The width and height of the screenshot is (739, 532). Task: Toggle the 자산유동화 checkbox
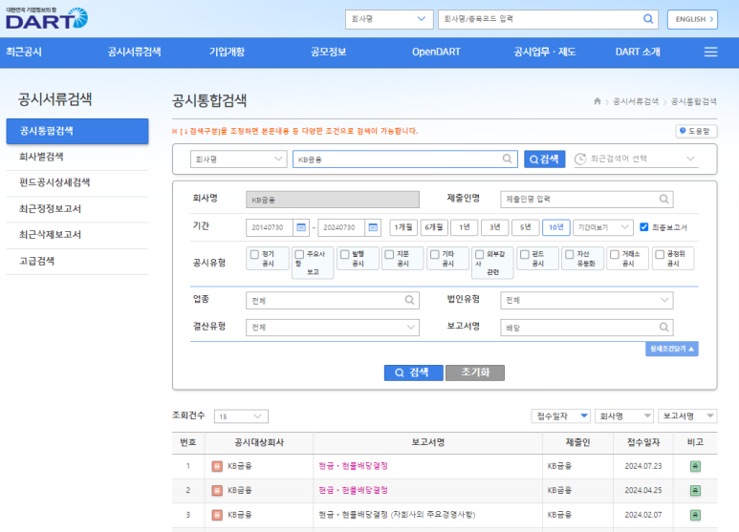pos(570,254)
